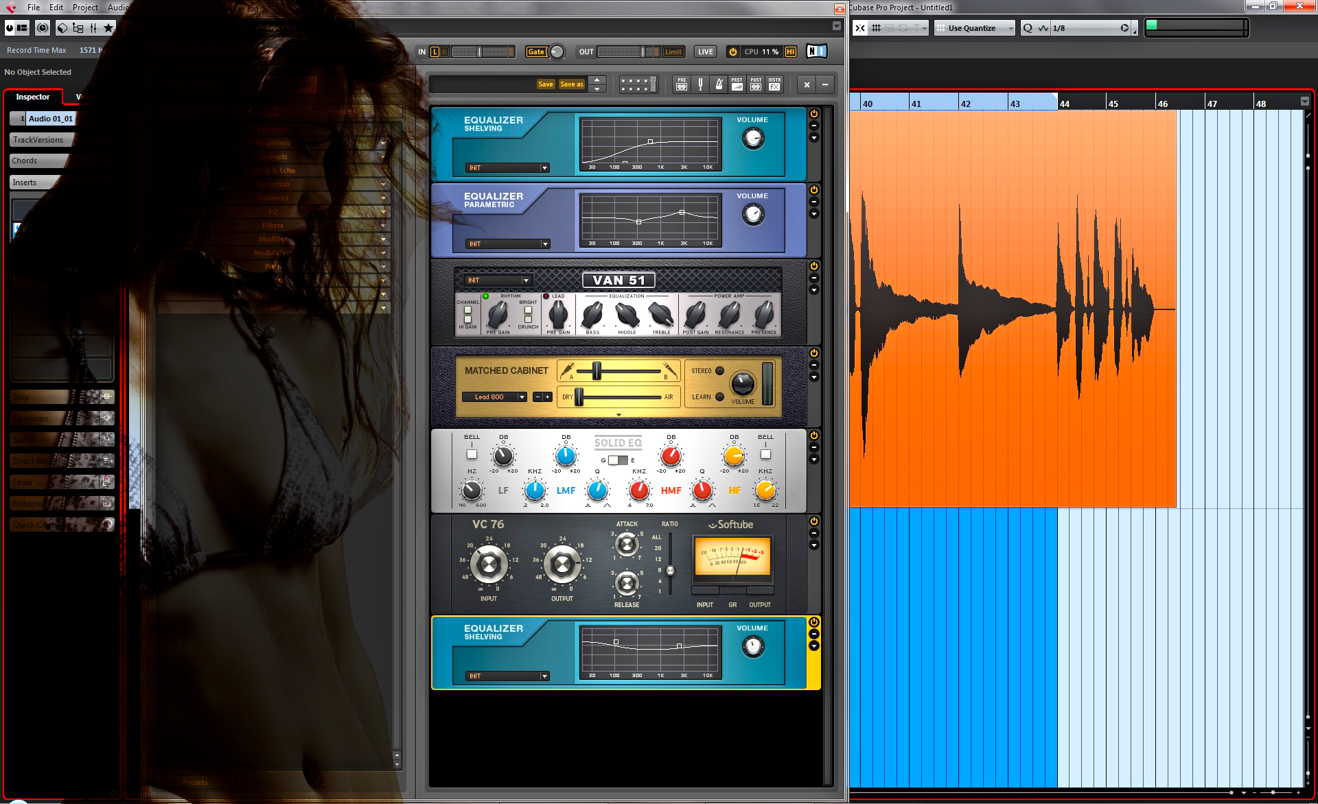Show the POST tapedeck module
The height and width of the screenshot is (804, 1318).
tap(756, 84)
